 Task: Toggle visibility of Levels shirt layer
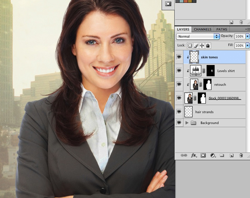(179, 70)
